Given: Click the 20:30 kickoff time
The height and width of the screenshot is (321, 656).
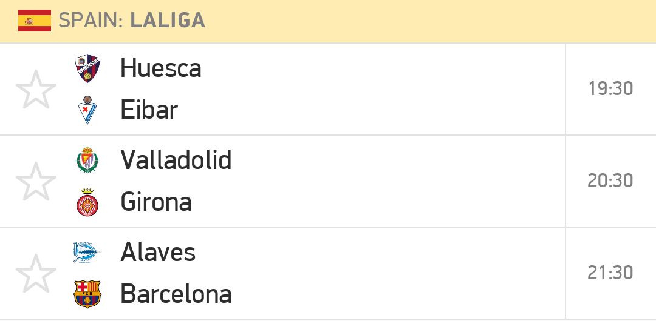Looking at the screenshot, I should click(610, 181).
